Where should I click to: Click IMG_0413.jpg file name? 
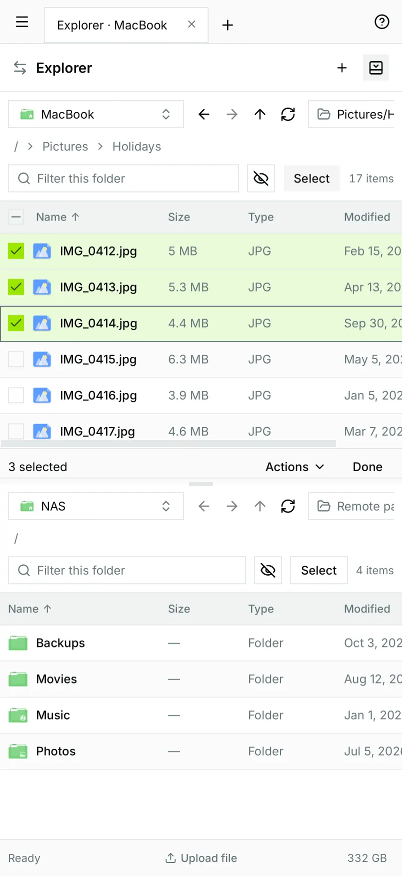(98, 287)
